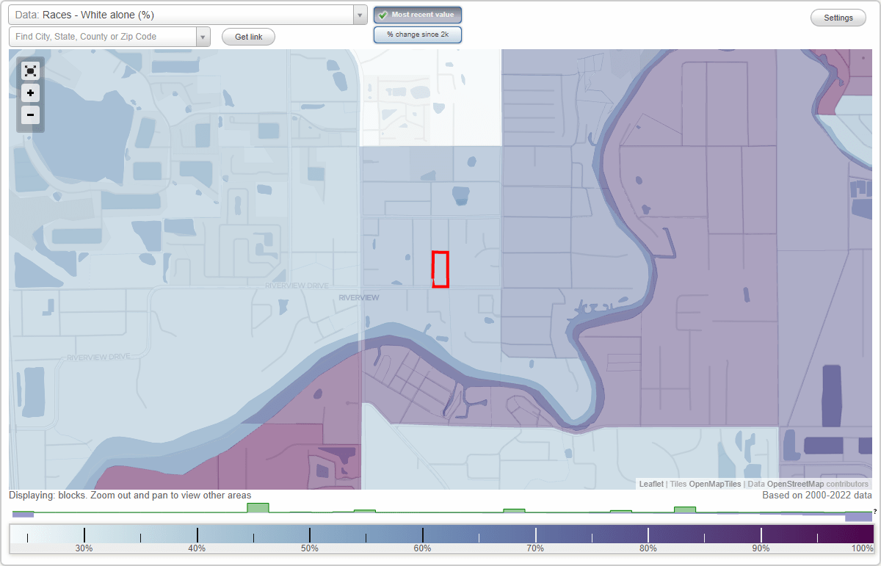This screenshot has width=881, height=566.
Task: Open the Leaflet attribution link
Action: 651,485
